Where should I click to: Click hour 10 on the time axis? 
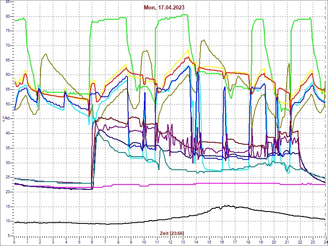[x=144, y=242]
